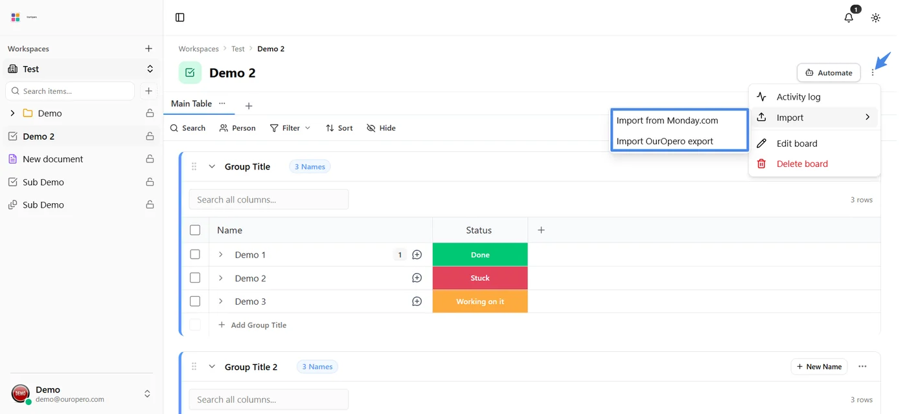Click lock icon on New document row
Viewport: 907px width, 414px height.
[x=150, y=159]
